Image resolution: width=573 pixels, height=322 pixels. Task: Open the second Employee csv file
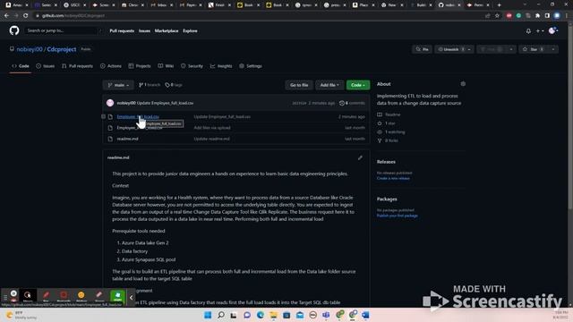point(140,128)
